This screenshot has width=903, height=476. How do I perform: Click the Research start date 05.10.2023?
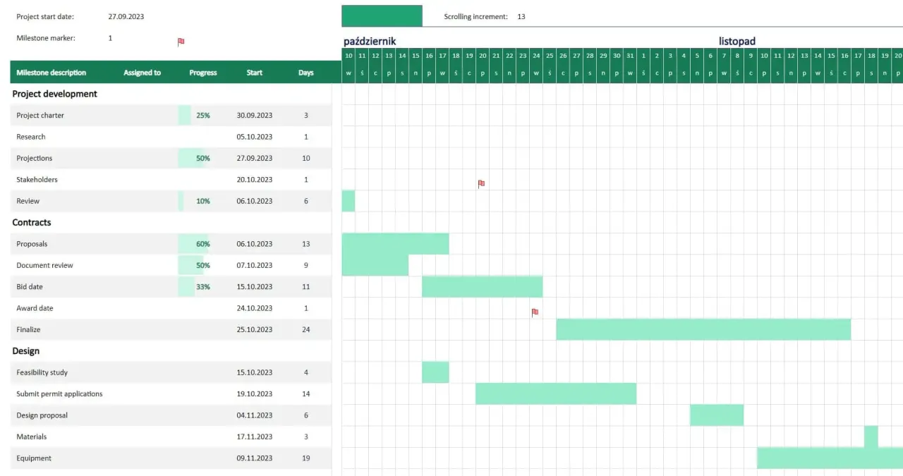click(x=255, y=137)
